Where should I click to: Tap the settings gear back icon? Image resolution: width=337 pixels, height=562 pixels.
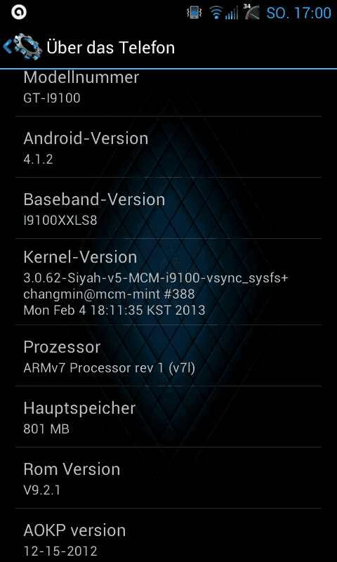27,46
